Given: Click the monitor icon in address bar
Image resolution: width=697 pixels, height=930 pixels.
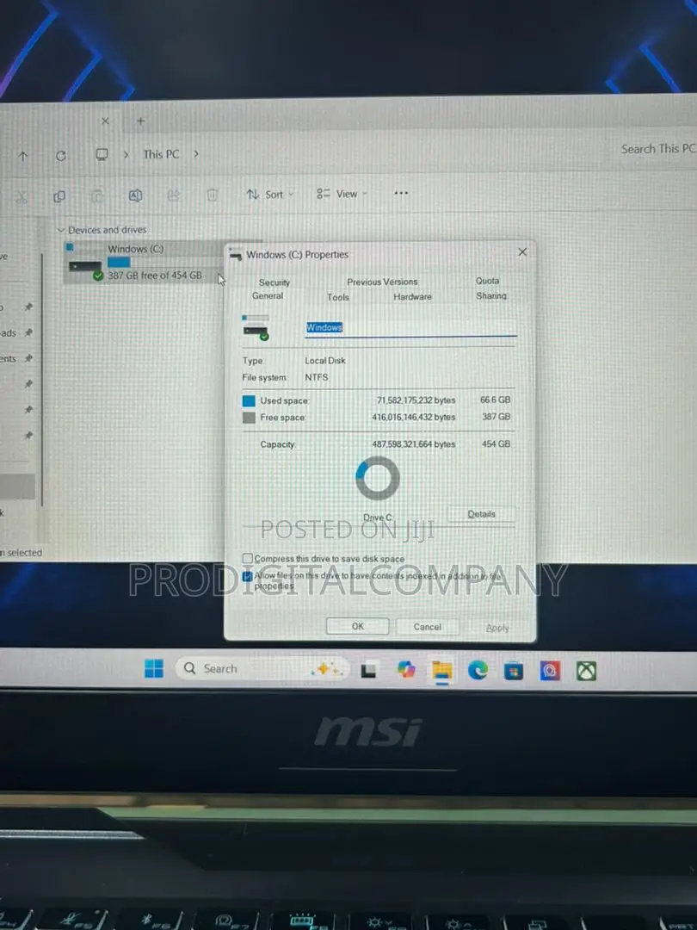Looking at the screenshot, I should click(102, 155).
